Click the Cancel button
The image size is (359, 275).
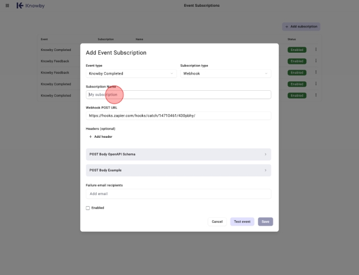(x=217, y=221)
